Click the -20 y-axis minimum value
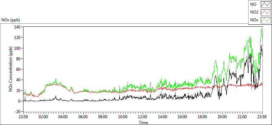Viewport: 272px width, 125px height. click(x=18, y=111)
